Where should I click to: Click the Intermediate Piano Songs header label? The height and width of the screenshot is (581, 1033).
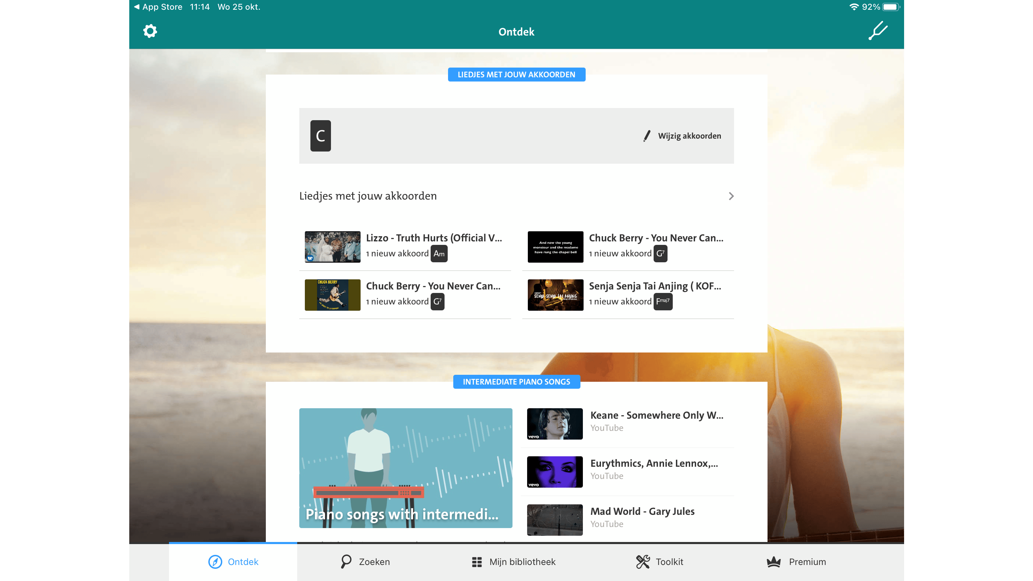[516, 382]
